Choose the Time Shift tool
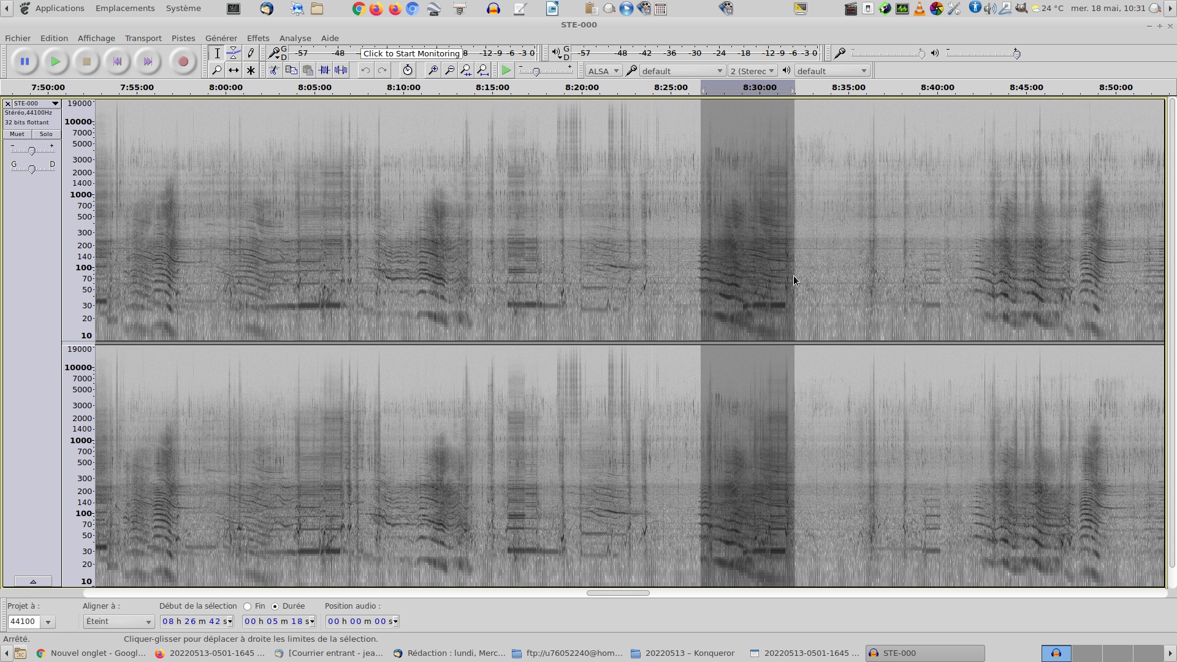1177x662 pixels. [234, 70]
